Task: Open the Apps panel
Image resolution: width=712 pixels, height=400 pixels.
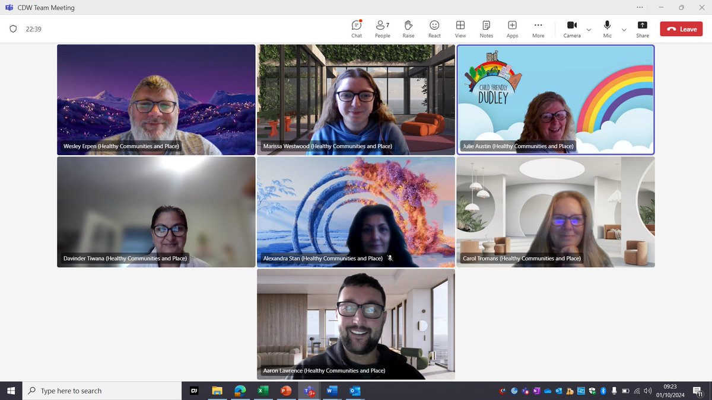Action: point(512,29)
